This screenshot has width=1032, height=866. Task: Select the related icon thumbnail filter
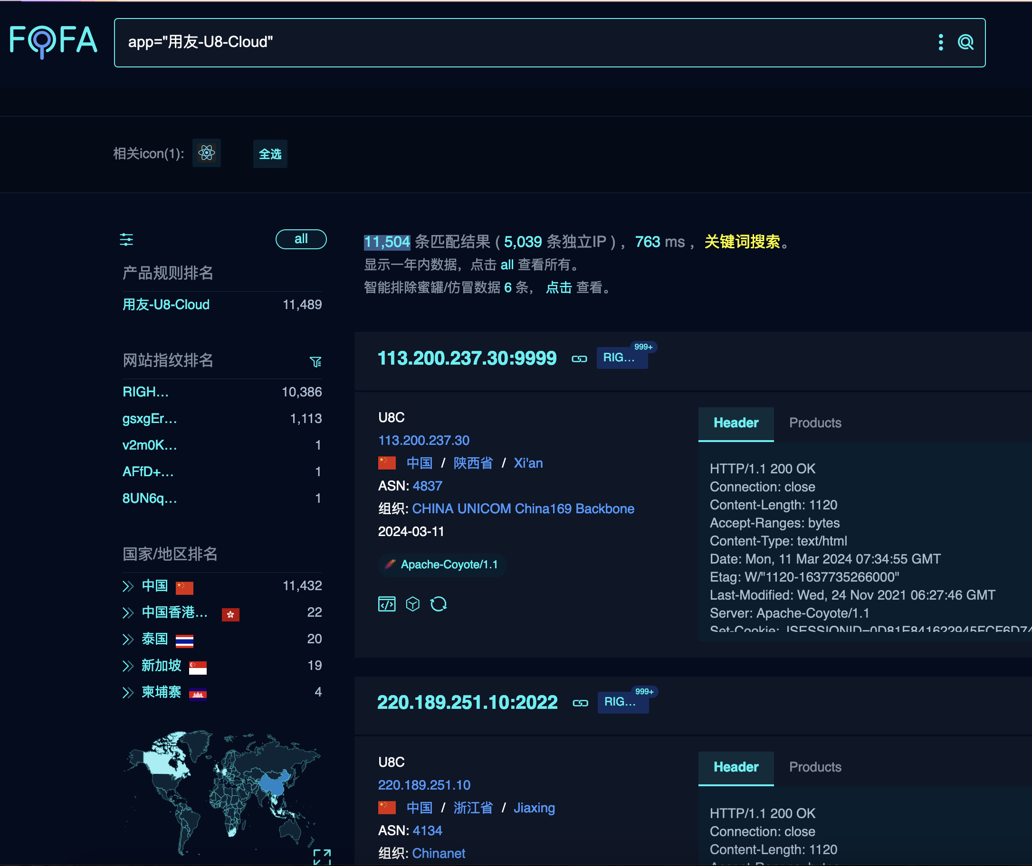[x=206, y=153]
